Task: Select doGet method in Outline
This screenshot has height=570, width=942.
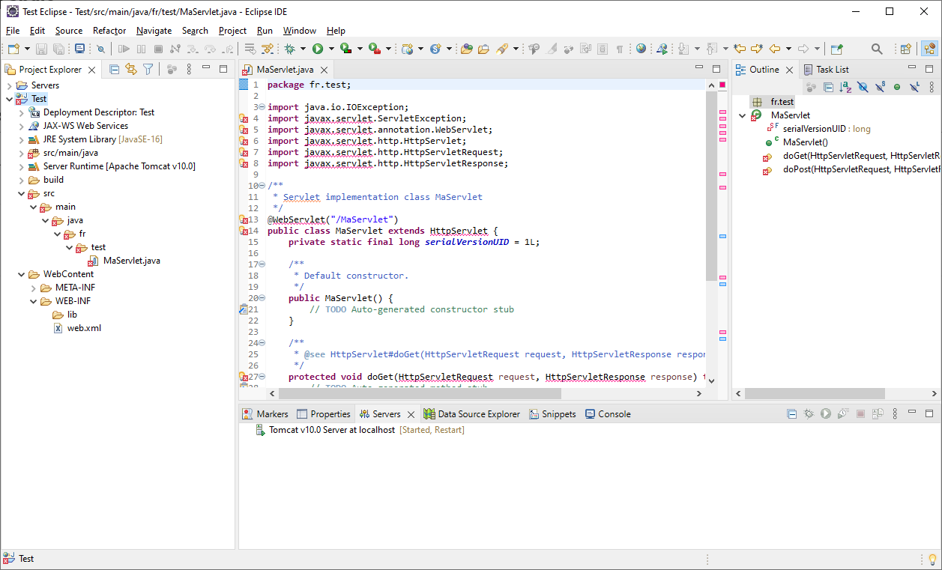Action: (x=852, y=156)
